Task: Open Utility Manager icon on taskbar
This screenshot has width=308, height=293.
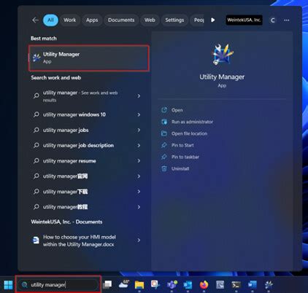Action: coord(269,284)
